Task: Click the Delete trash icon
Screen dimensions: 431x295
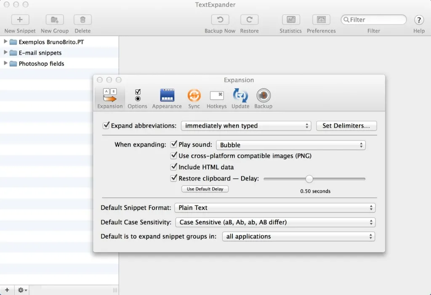Action: click(82, 20)
